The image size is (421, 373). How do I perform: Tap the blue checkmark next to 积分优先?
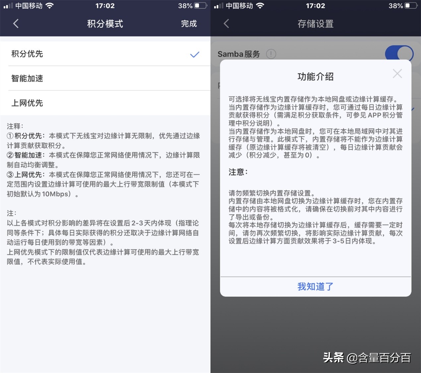194,54
